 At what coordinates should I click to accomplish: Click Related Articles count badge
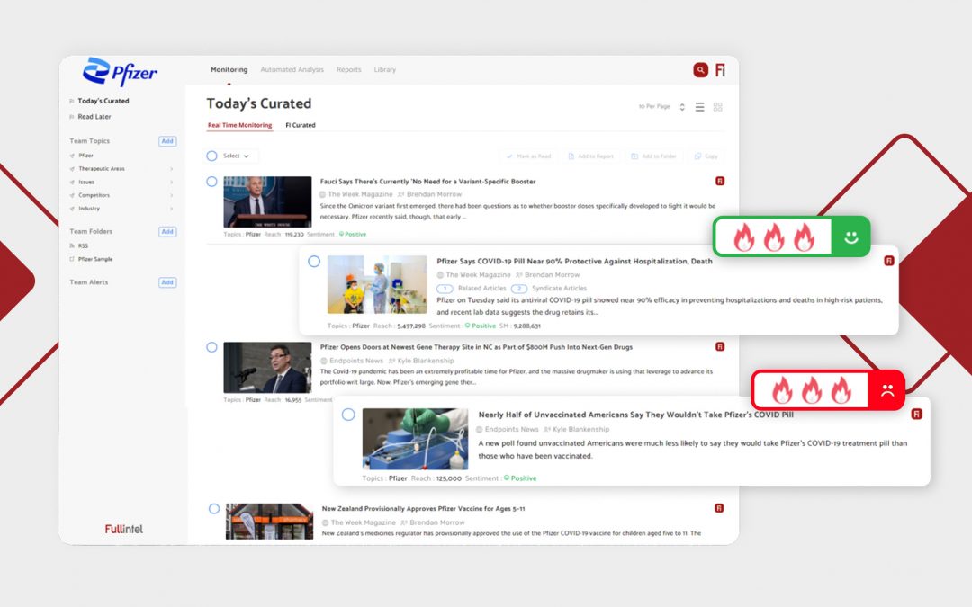pos(445,288)
